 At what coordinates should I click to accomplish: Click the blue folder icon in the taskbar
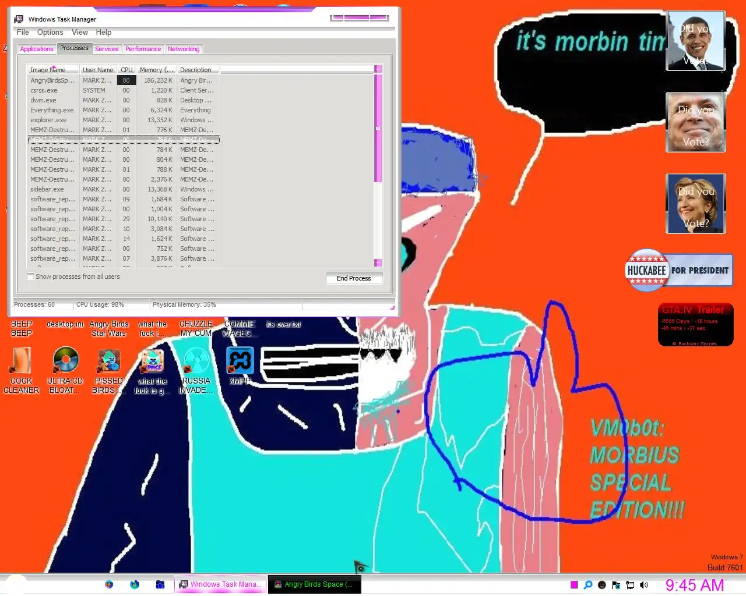click(x=160, y=584)
